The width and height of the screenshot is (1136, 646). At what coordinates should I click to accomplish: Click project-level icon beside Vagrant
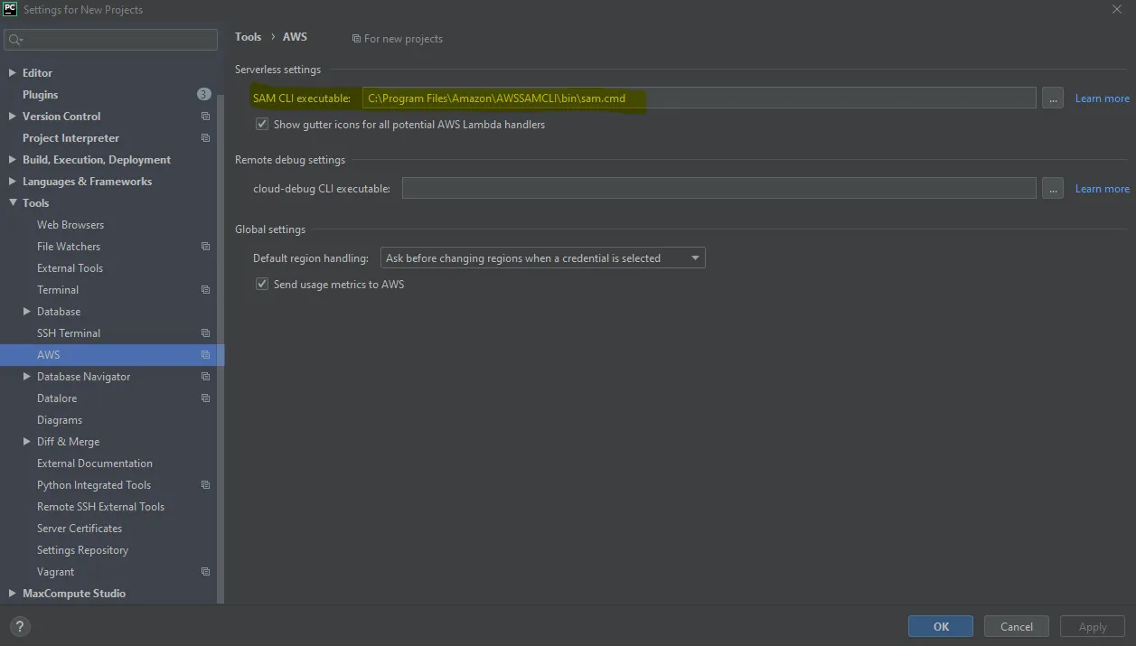tap(205, 572)
